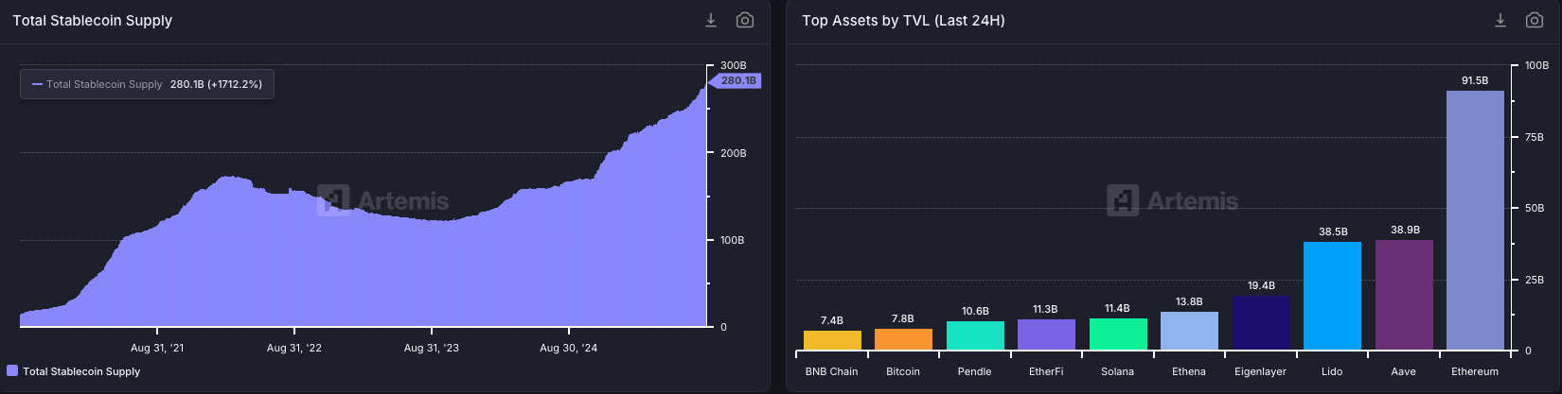Click the Lido bar in the TVL chart
The width and height of the screenshot is (1562, 394).
1332,296
